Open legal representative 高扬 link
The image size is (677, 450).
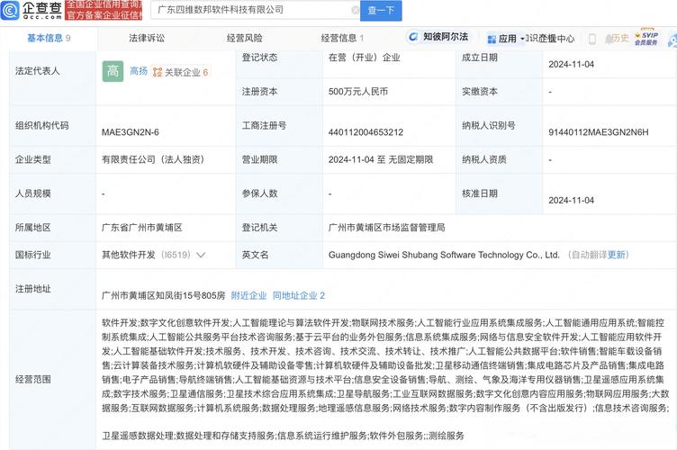tap(139, 71)
